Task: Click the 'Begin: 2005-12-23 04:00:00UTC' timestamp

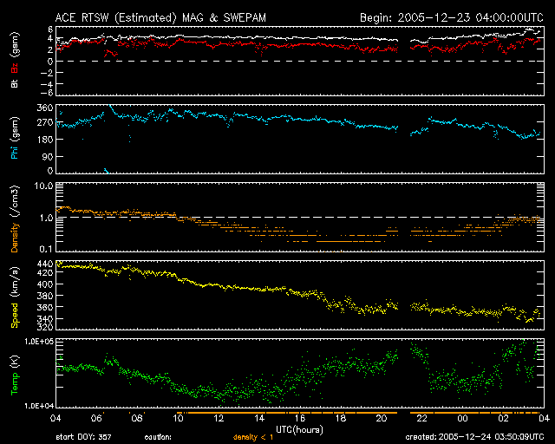Action: click(x=452, y=17)
